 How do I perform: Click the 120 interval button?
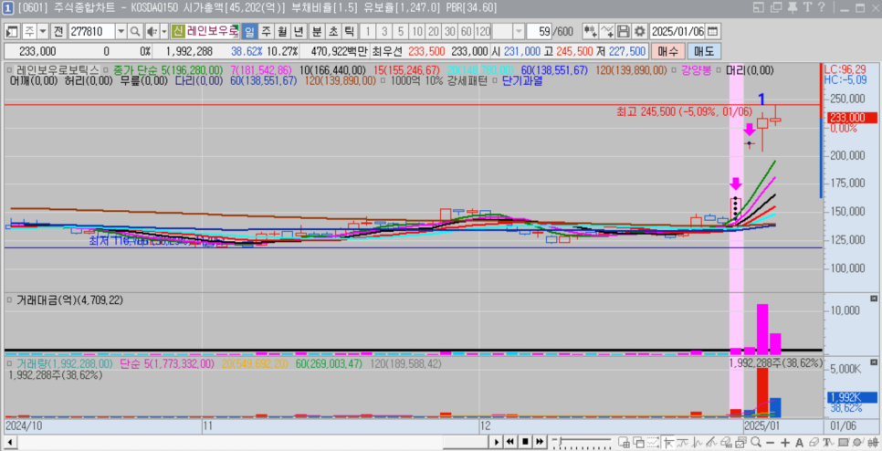(483, 31)
